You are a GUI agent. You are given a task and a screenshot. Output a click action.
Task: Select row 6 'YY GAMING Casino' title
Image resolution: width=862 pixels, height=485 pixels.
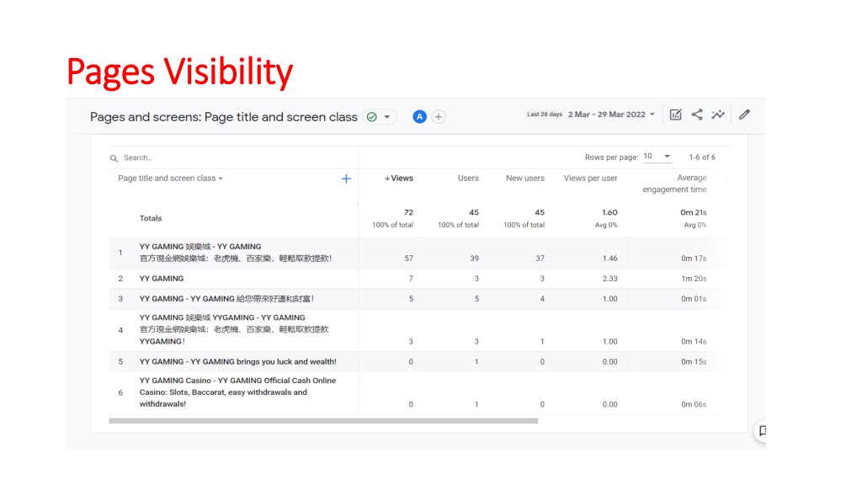pyautogui.click(x=237, y=392)
